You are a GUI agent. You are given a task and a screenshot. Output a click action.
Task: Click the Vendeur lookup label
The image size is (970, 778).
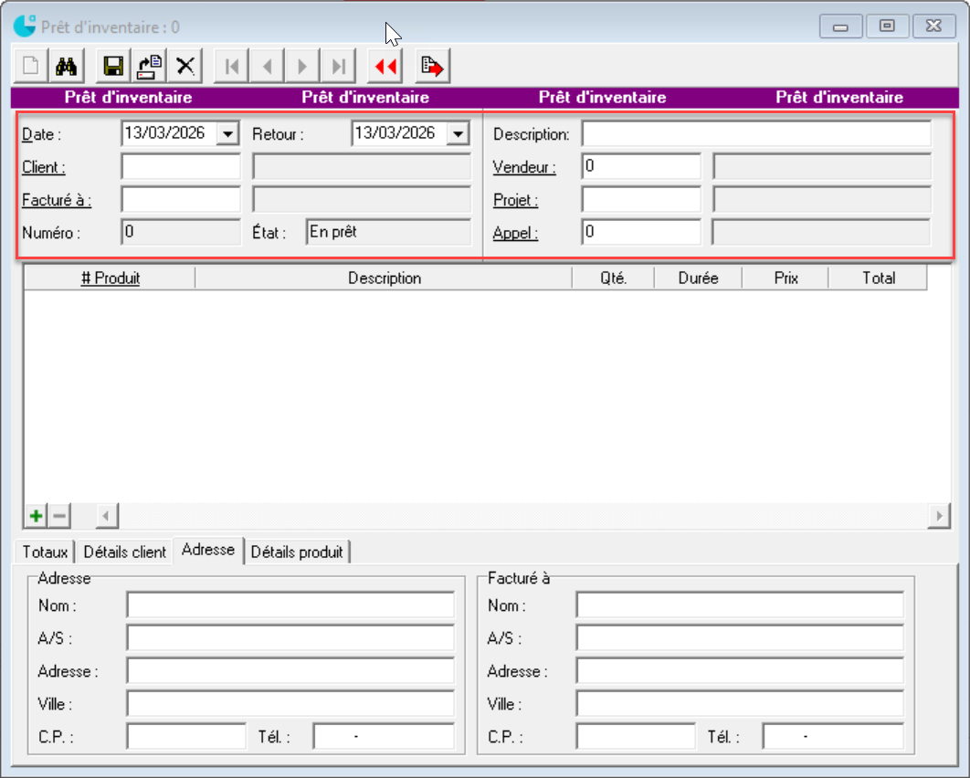[523, 167]
